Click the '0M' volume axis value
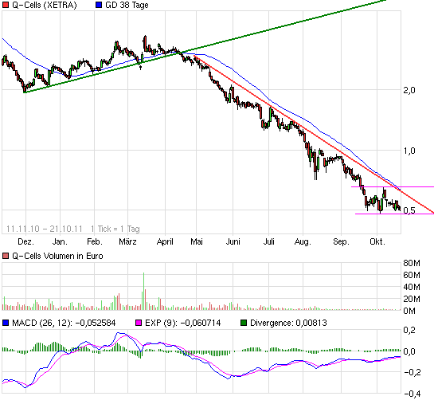Viewport: 434px width, 400px height. (409, 311)
